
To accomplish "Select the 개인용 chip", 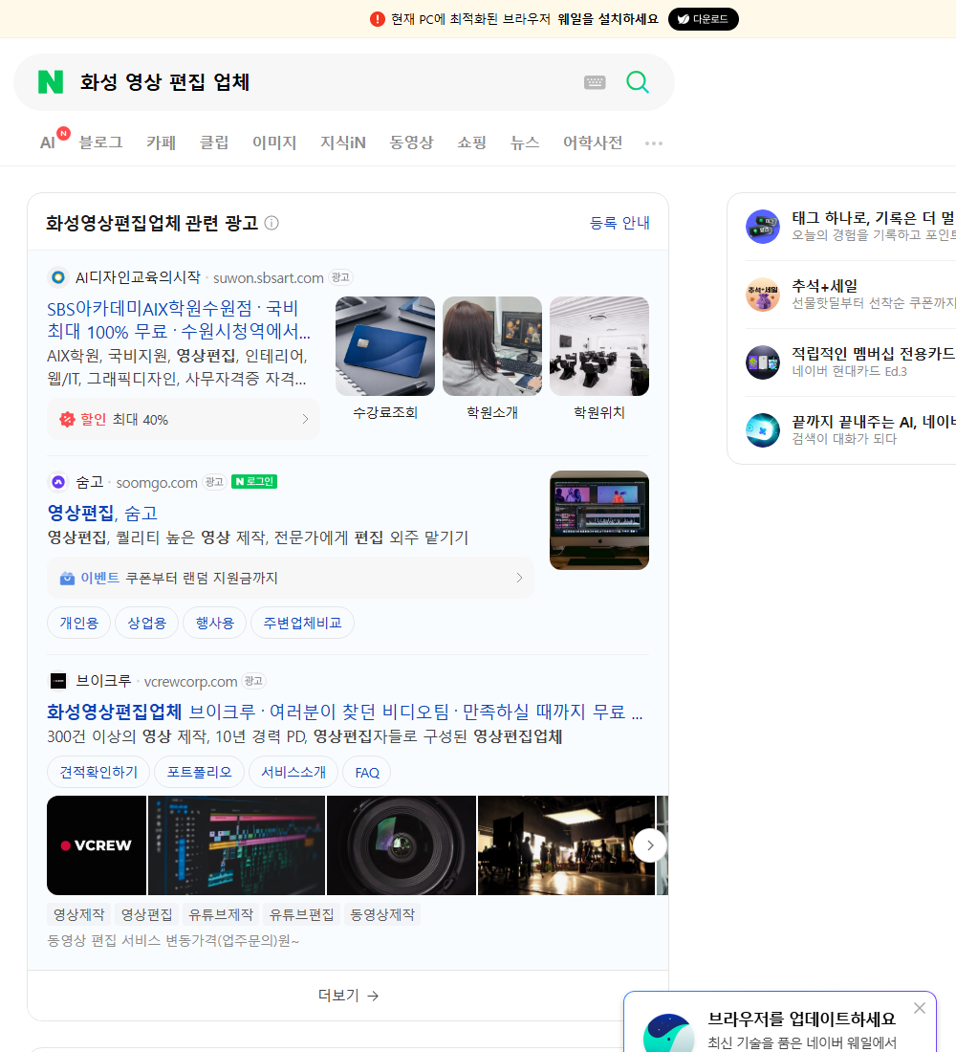I will tap(79, 623).
